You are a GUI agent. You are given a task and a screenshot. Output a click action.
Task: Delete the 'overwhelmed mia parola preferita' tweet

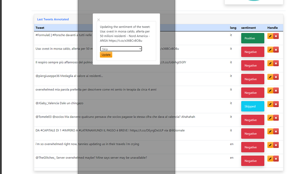(276, 91)
